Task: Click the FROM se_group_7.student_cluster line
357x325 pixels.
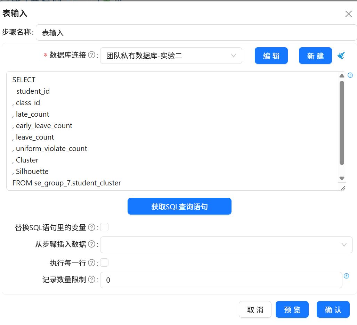Action: pos(67,183)
